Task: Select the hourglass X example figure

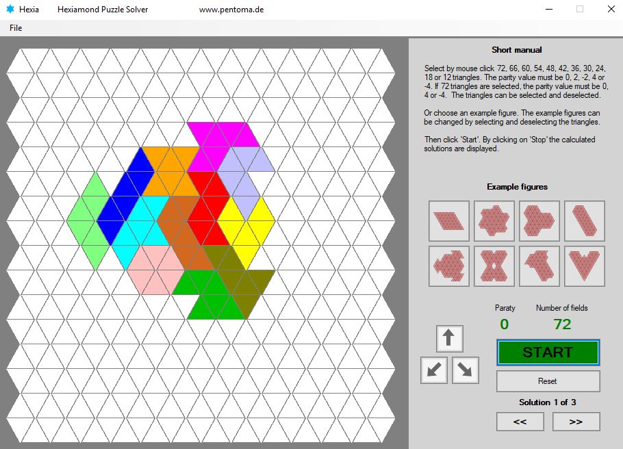Action: click(494, 266)
